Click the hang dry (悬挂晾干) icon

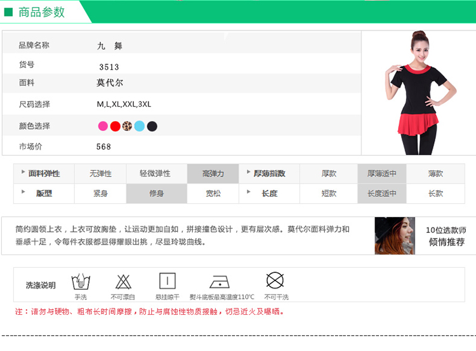coord(167,281)
